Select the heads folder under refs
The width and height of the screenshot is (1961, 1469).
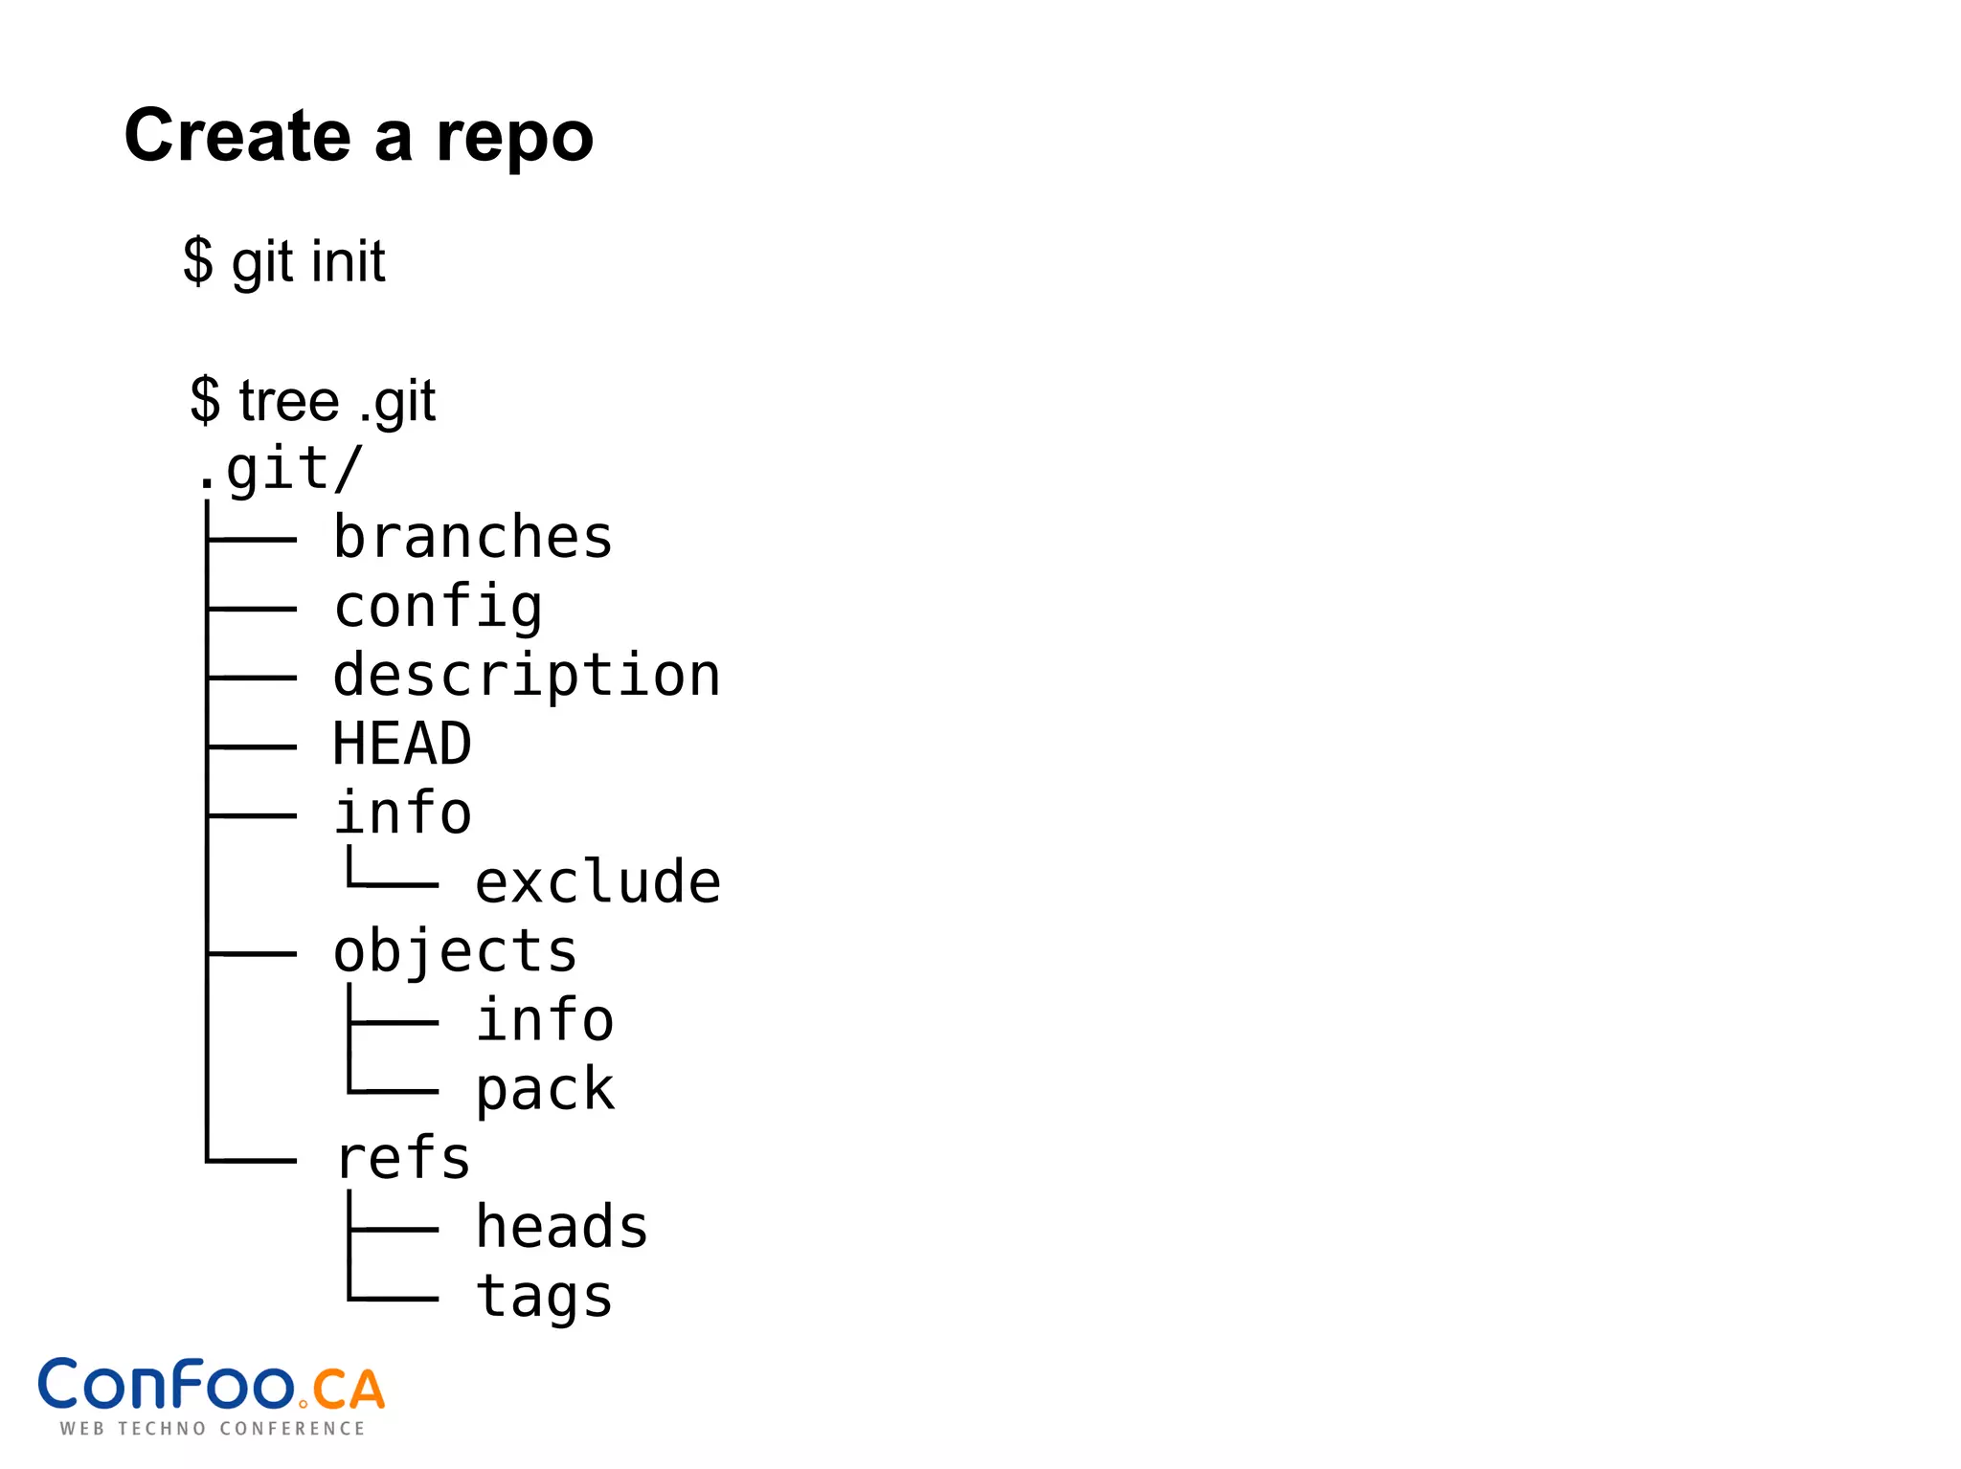click(x=562, y=1228)
